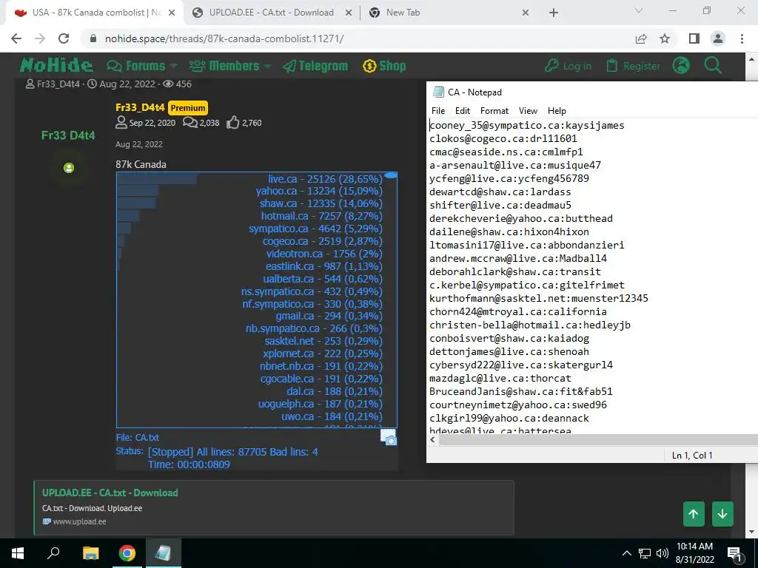Open Notepad Help menu
This screenshot has width=758, height=568.
tap(557, 111)
